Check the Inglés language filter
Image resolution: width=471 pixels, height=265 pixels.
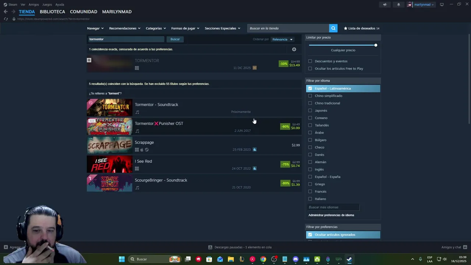pos(310,169)
